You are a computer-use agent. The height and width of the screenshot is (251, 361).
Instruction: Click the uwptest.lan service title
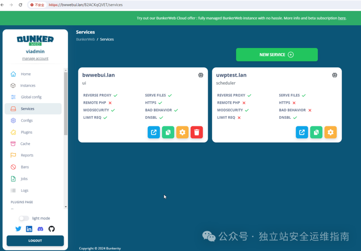click(231, 75)
